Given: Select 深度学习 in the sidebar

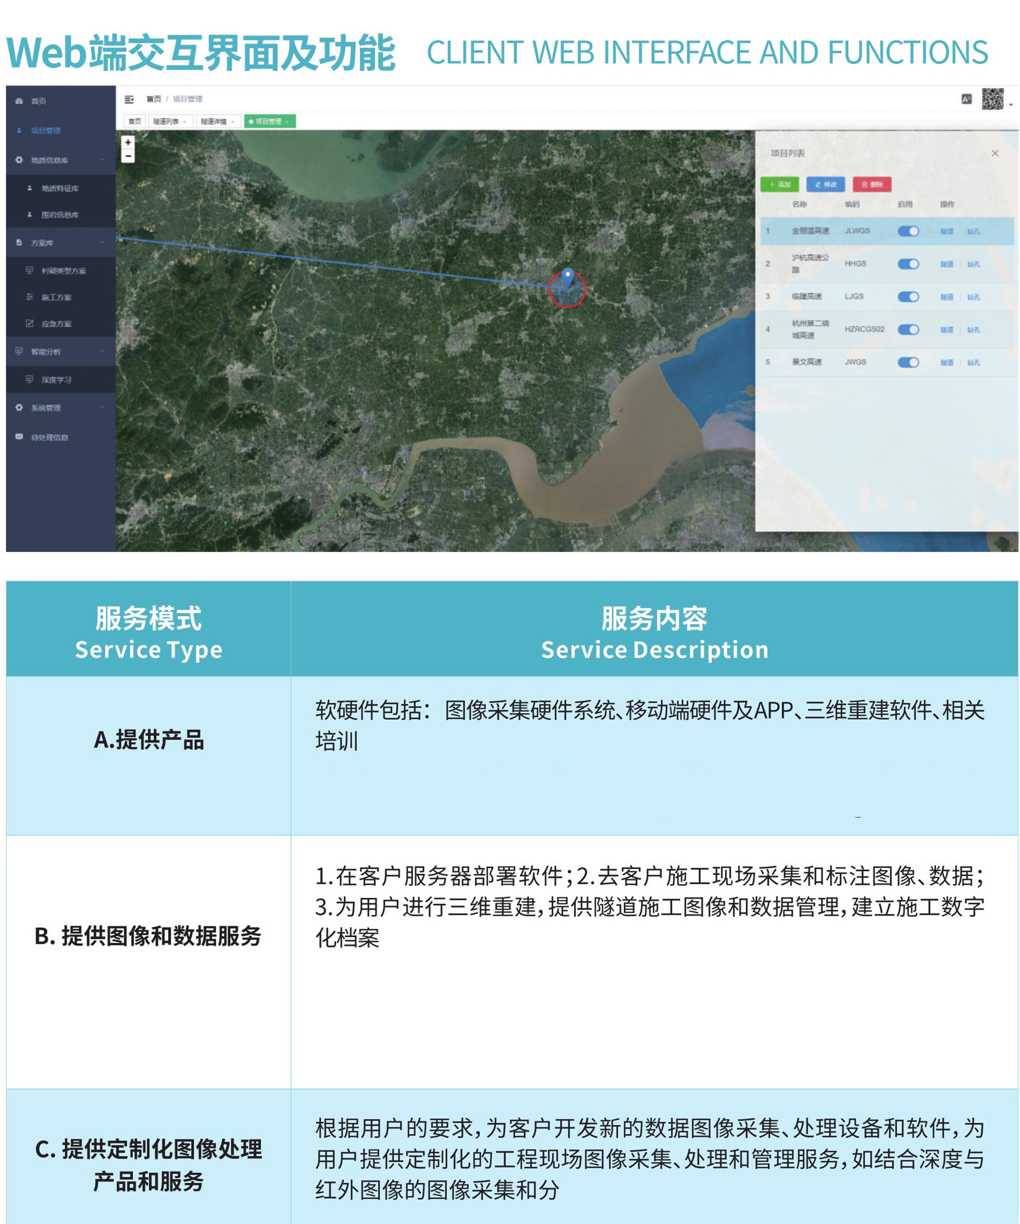Looking at the screenshot, I should tap(57, 380).
